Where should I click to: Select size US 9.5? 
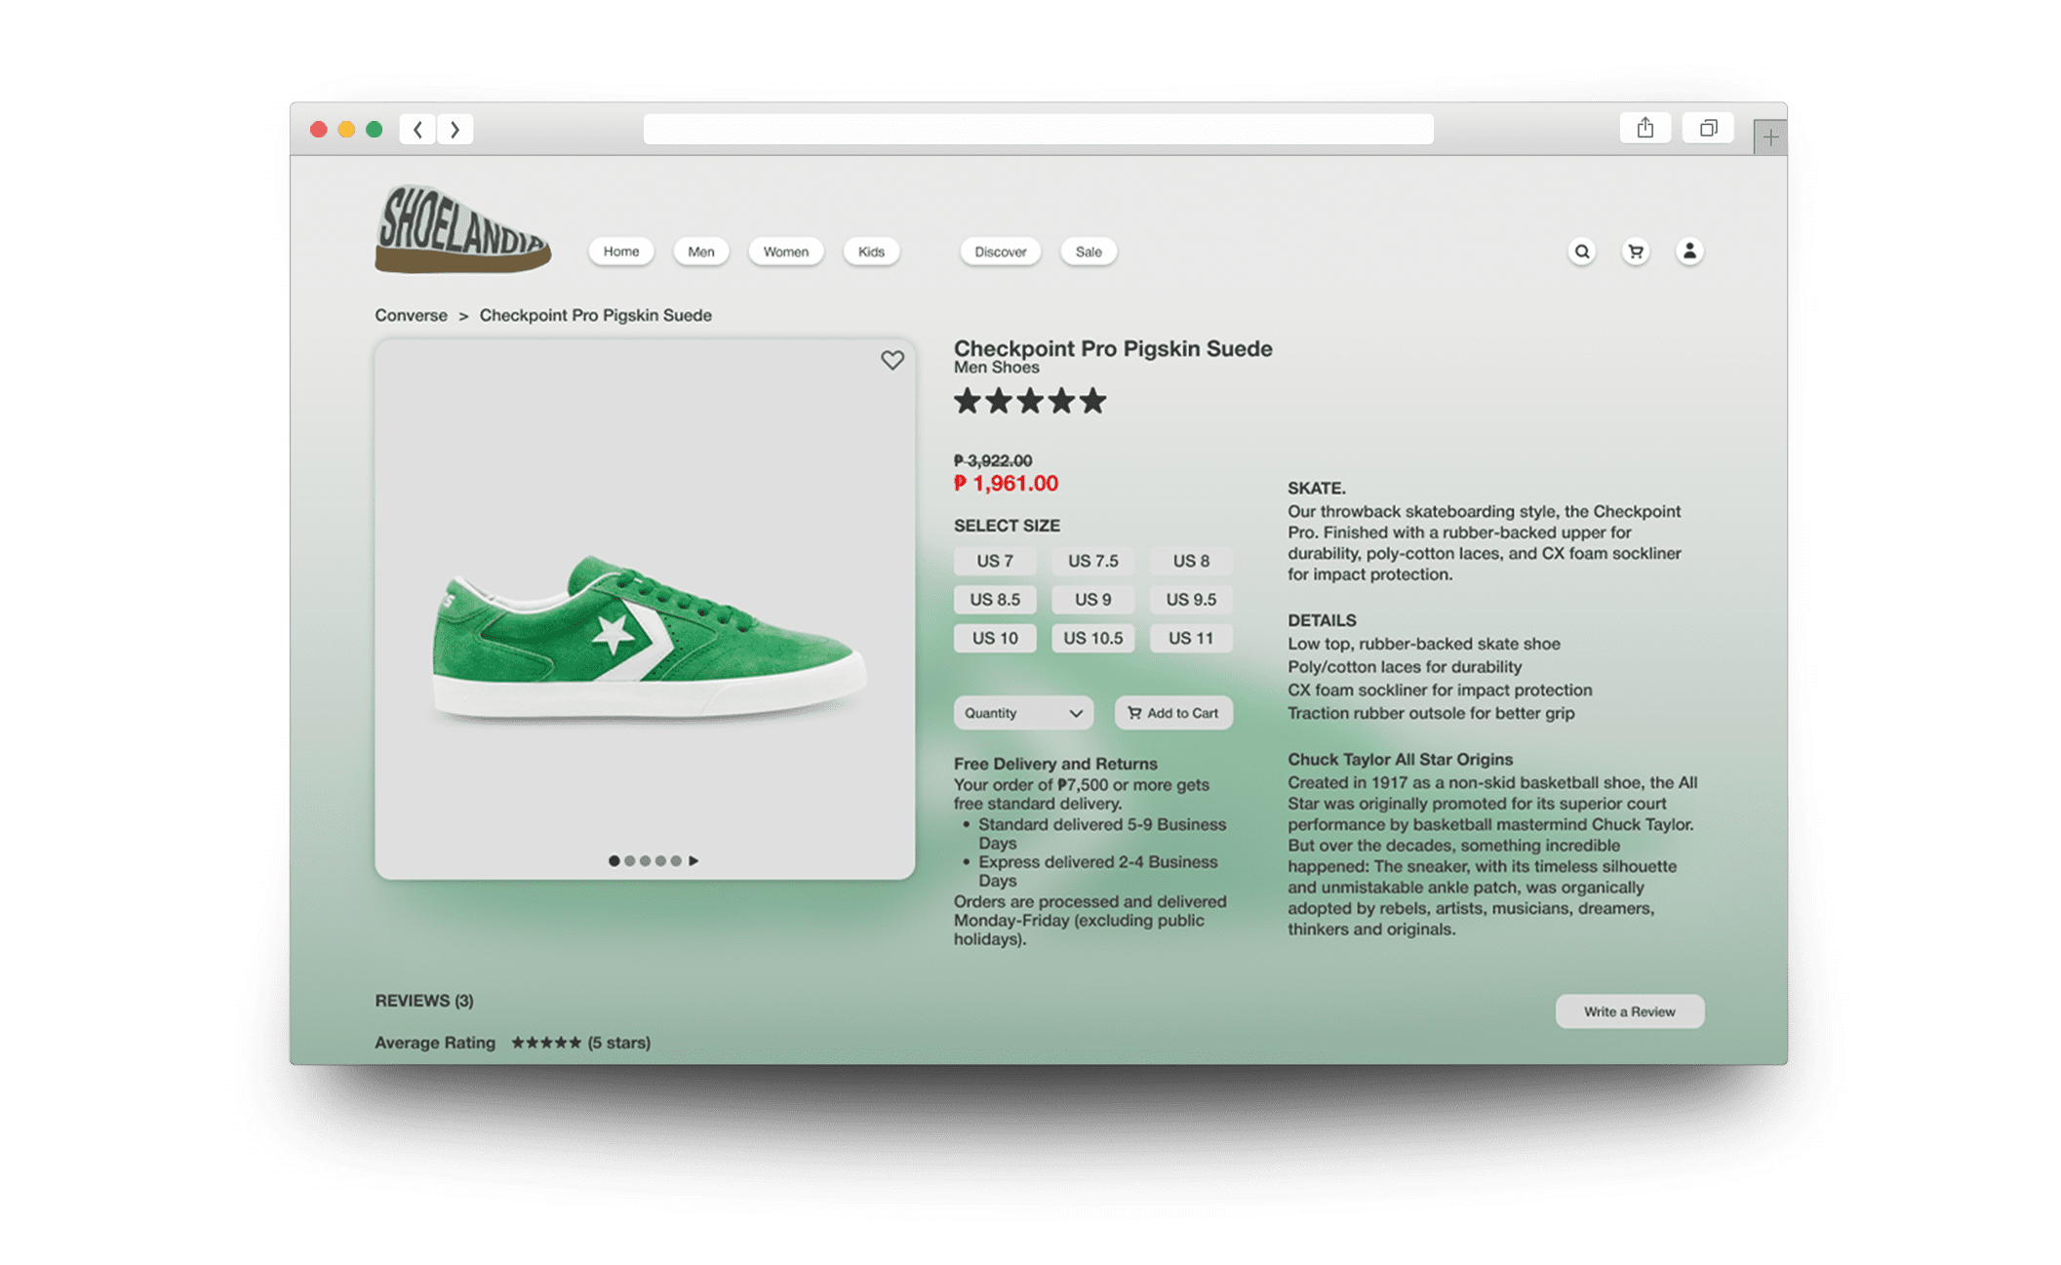(1190, 600)
